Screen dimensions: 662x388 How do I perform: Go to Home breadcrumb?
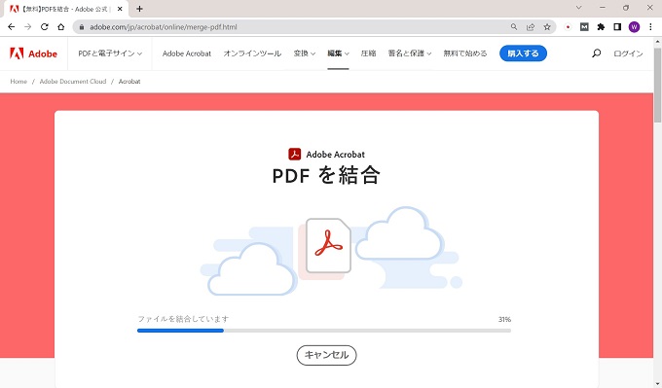point(18,82)
